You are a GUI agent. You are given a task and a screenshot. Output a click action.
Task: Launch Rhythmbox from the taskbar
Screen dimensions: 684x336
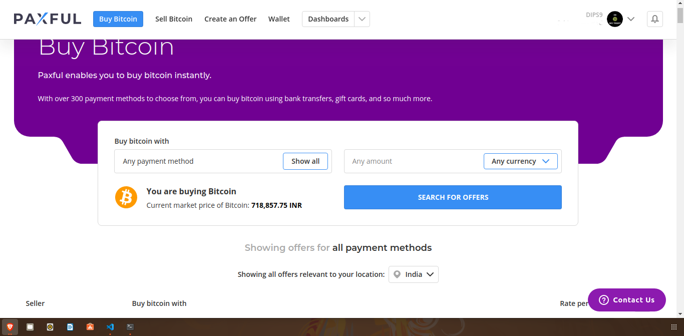[50, 327]
